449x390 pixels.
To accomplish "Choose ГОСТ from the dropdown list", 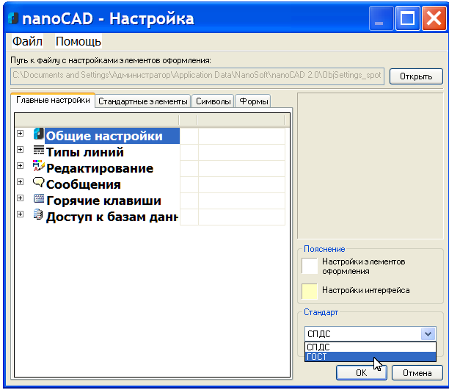I will [x=370, y=357].
